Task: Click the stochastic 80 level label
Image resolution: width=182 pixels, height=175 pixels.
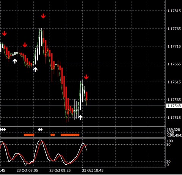Action: [168, 145]
